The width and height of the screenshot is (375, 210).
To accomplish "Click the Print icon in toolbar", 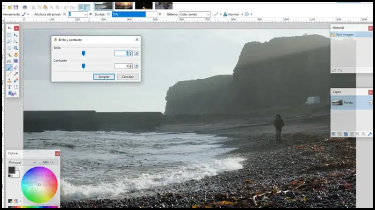I will pos(25,7).
